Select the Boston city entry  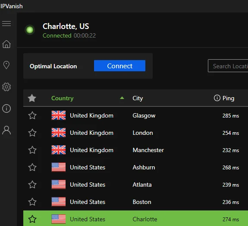point(142,202)
